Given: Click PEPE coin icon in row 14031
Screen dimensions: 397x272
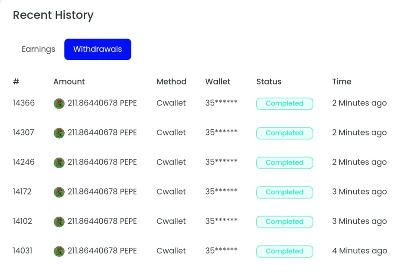Looking at the screenshot, I should pyautogui.click(x=59, y=251).
